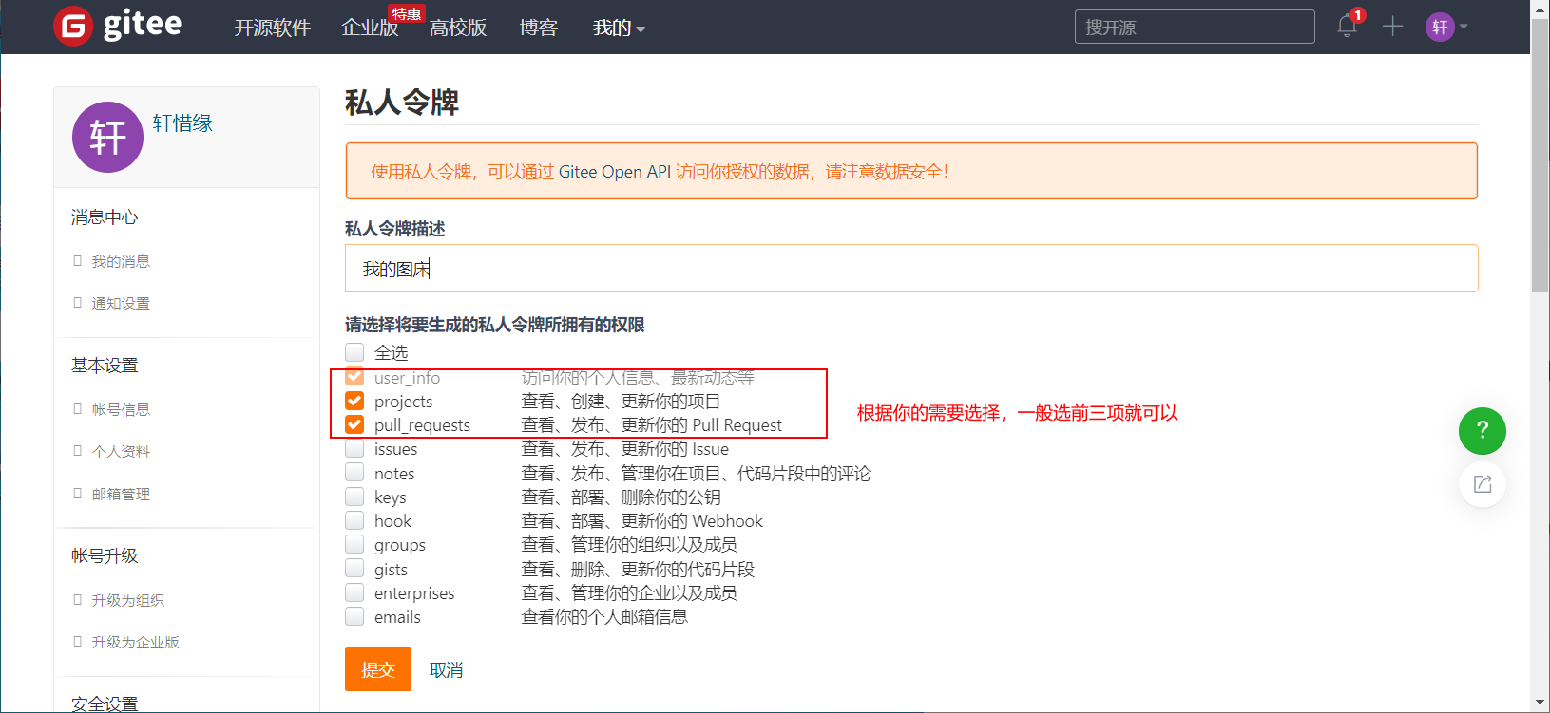Viewport: 1550px width, 713px height.
Task: Check the keys permission checkbox
Action: (x=354, y=497)
